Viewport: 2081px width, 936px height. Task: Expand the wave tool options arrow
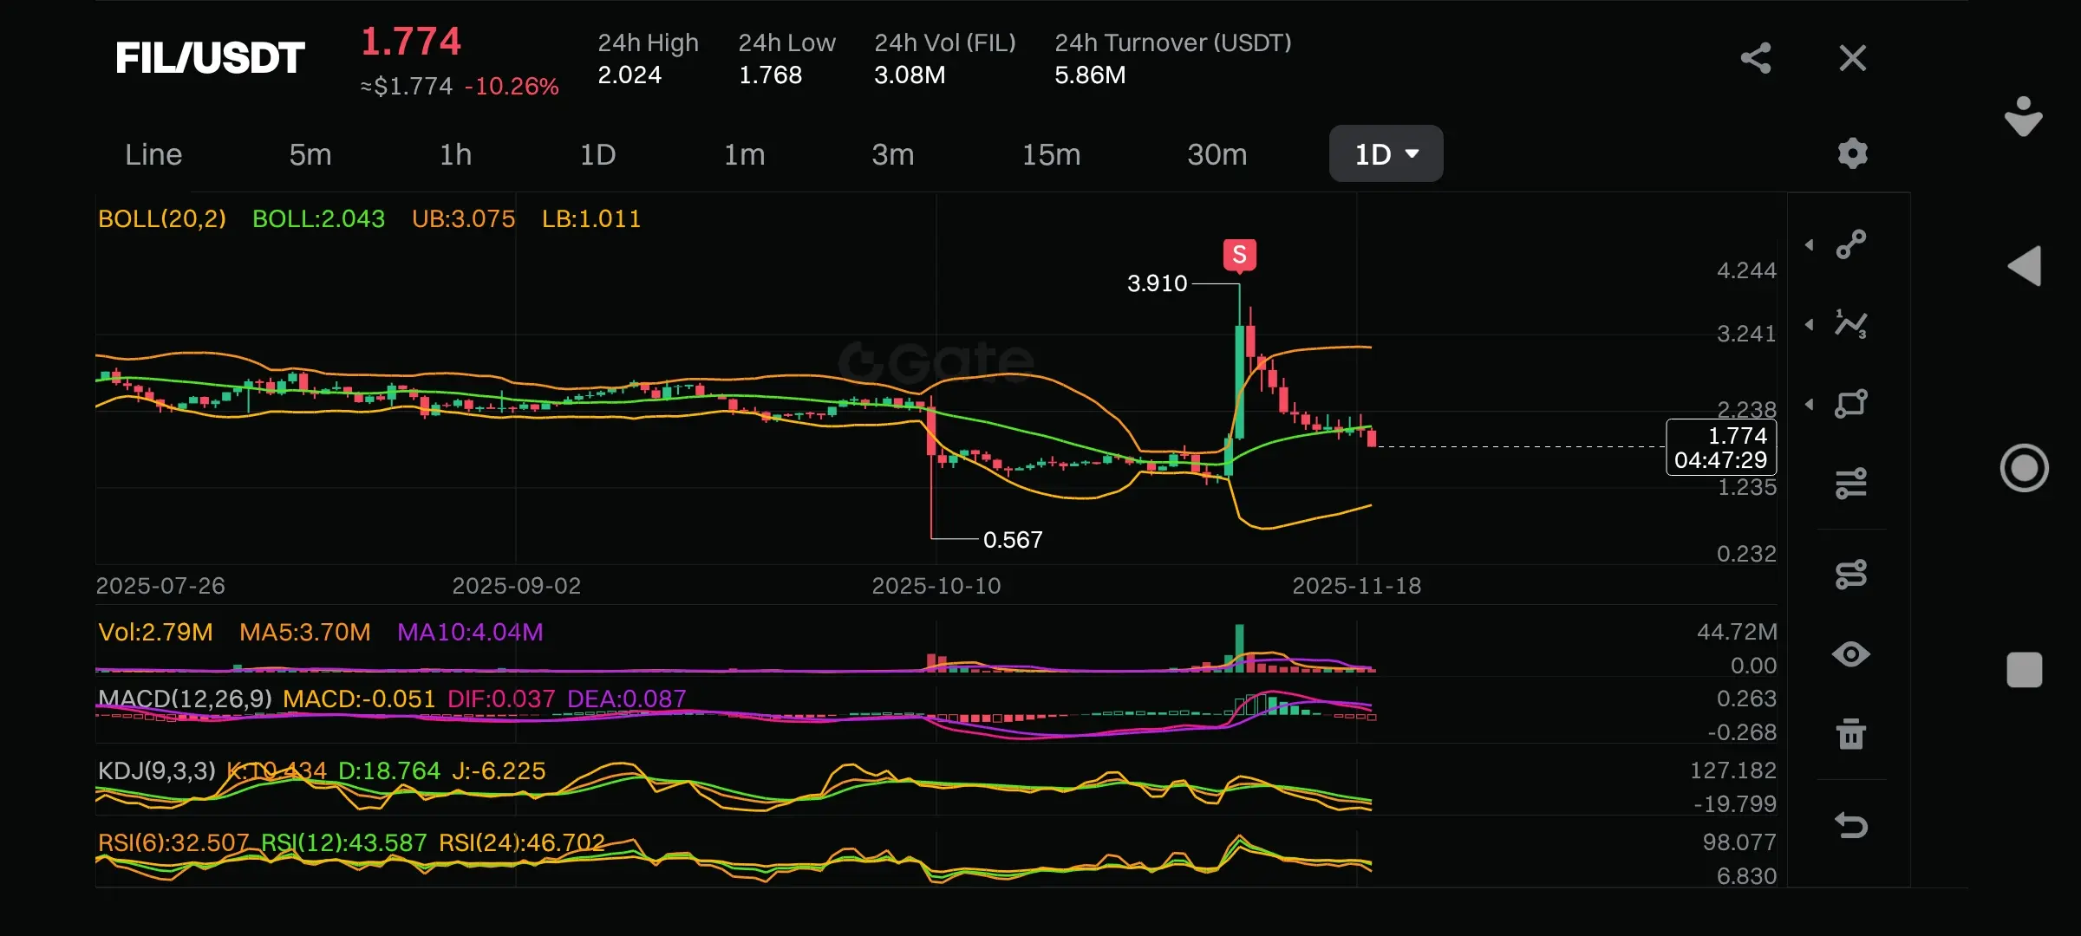[1810, 325]
